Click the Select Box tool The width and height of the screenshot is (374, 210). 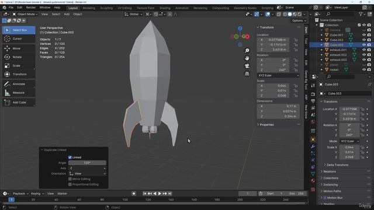click(x=19, y=30)
